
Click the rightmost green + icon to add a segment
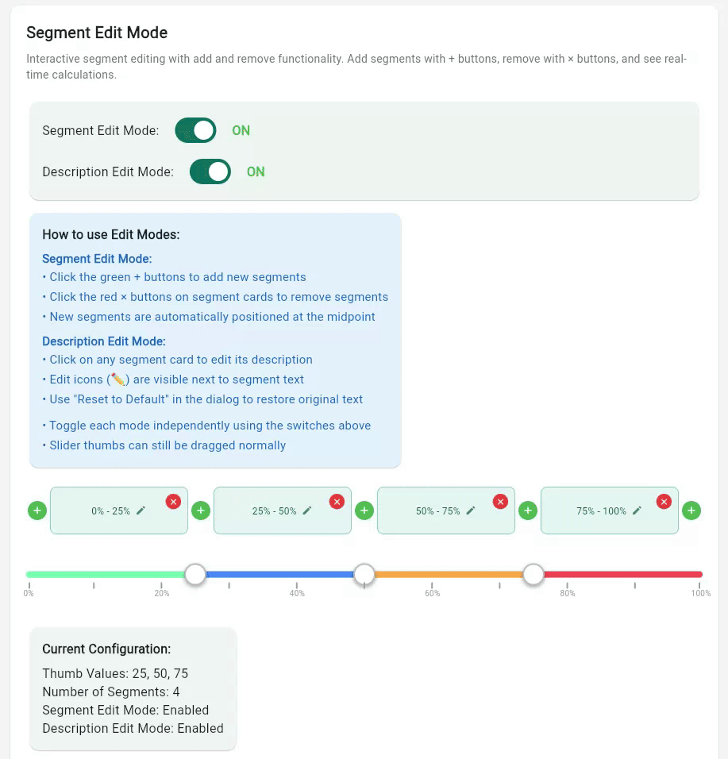point(691,510)
